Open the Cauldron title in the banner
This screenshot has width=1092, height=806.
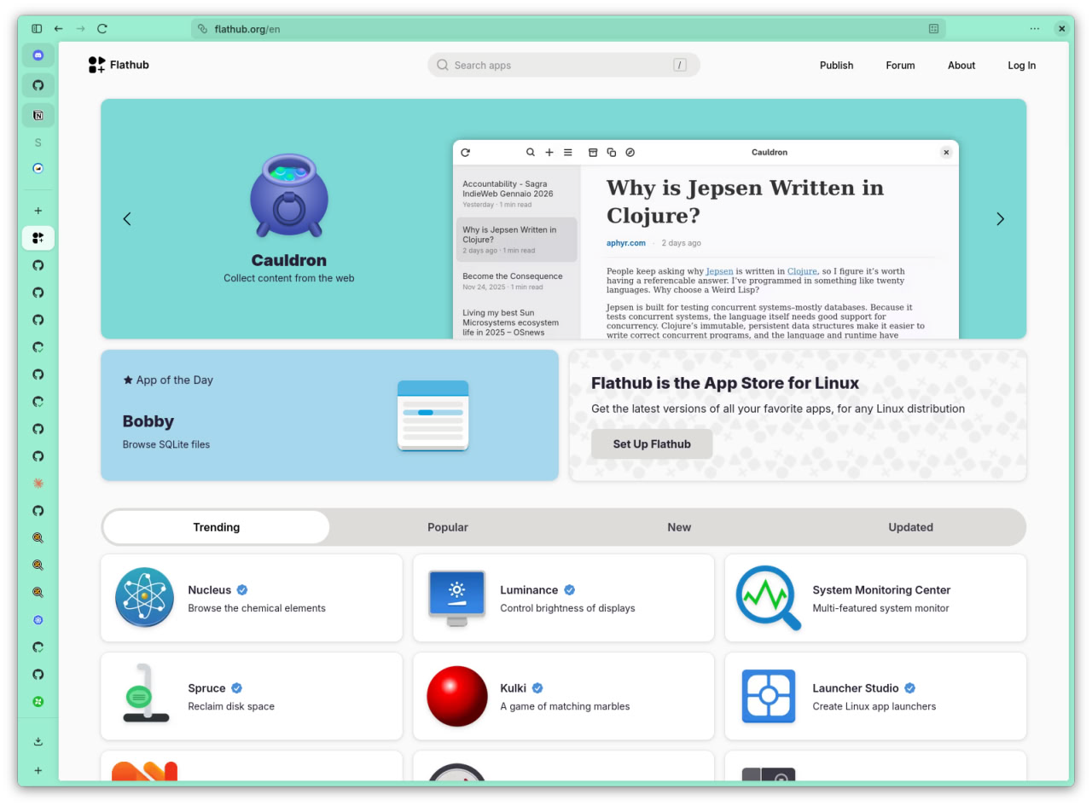coord(289,260)
